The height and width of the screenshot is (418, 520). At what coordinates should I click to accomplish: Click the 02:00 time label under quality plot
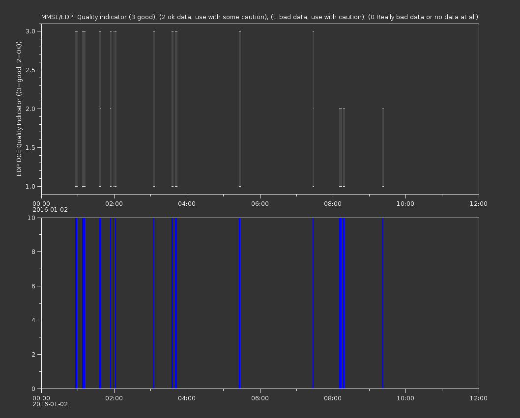point(114,203)
